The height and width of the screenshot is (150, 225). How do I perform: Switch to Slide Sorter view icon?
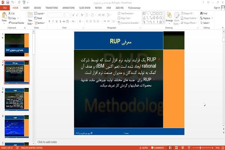(177, 148)
